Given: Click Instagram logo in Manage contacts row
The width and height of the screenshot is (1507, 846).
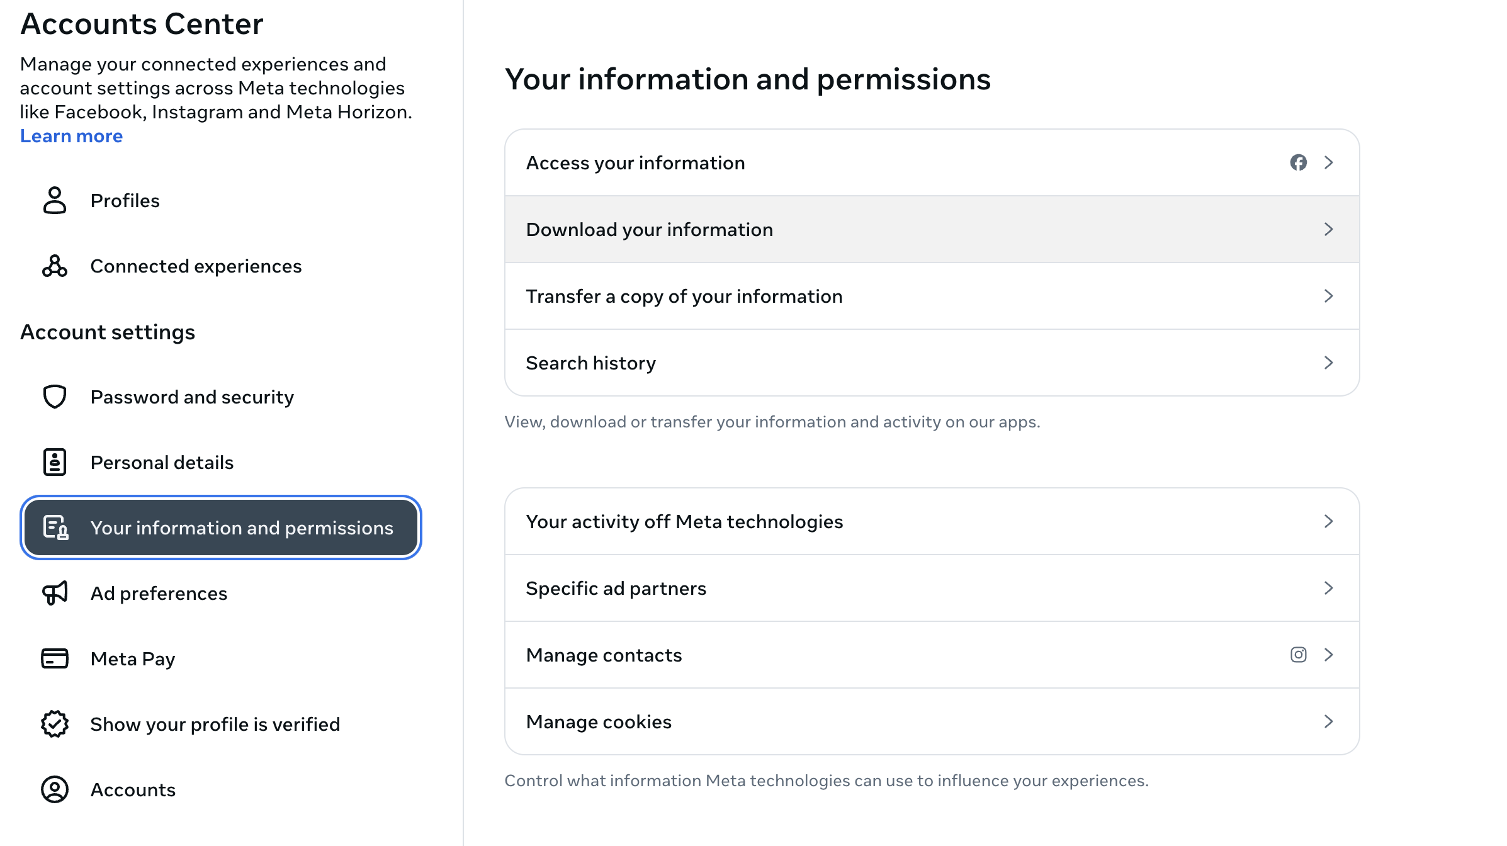Looking at the screenshot, I should tap(1298, 655).
